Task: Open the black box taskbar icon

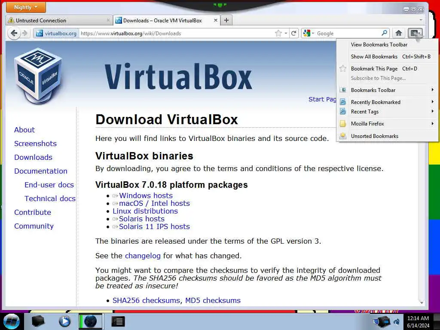Action: 38,321
